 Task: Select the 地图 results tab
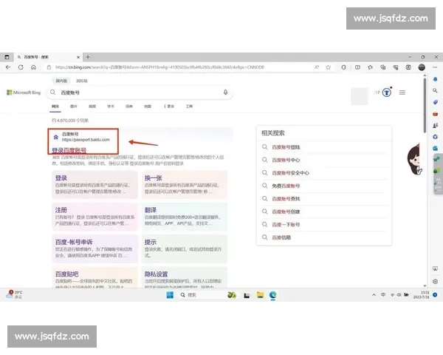[x=148, y=106]
